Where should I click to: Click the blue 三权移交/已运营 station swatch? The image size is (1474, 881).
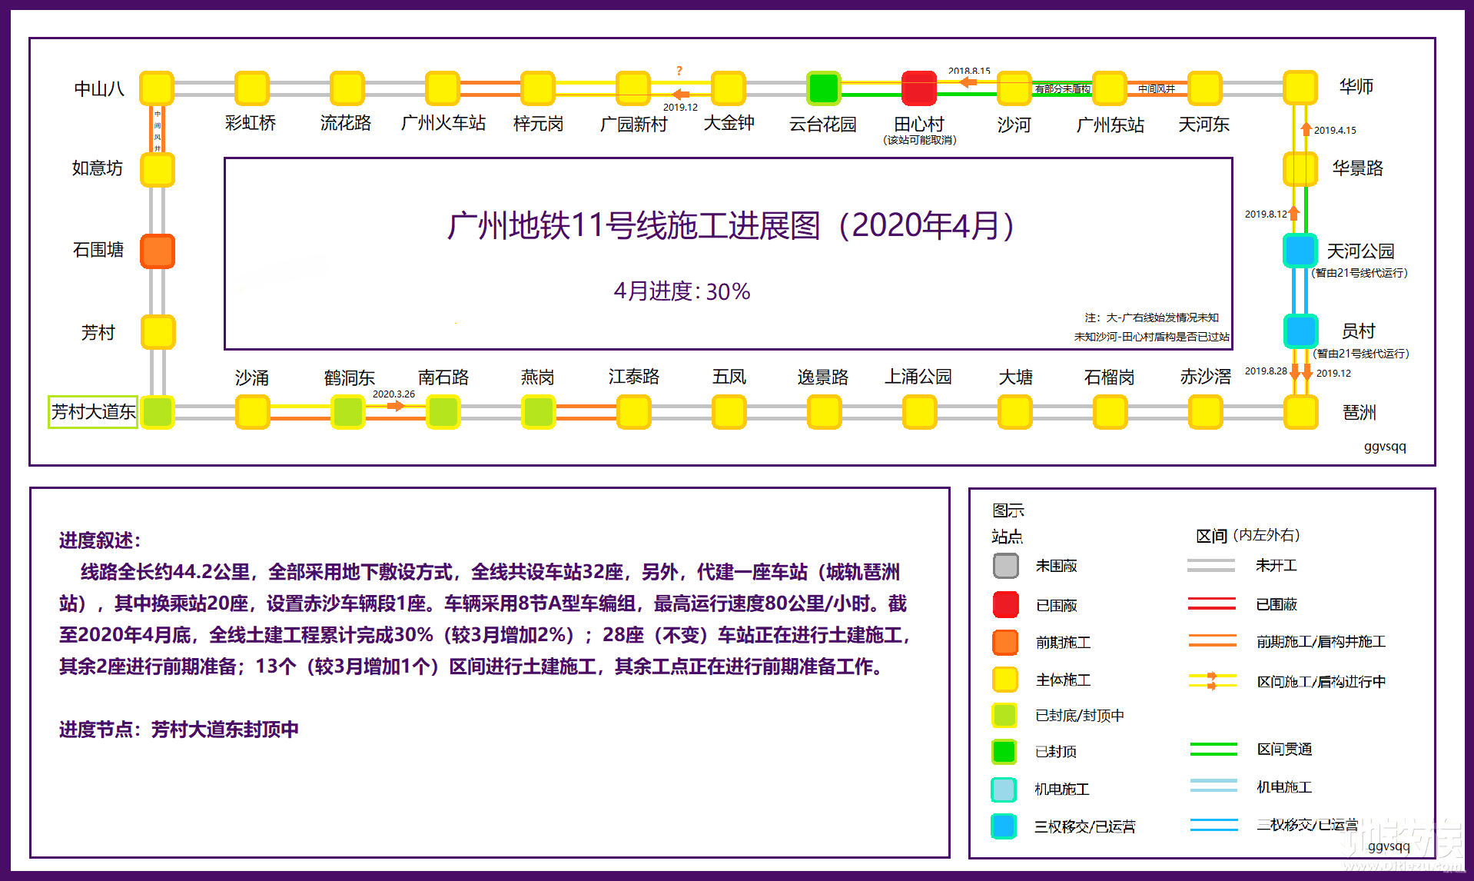click(1004, 826)
